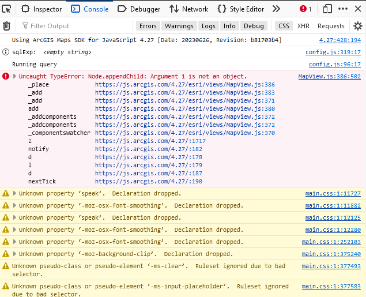
Task: Expand '-moz-background-clip' warning arrow
Action: pos(15,254)
